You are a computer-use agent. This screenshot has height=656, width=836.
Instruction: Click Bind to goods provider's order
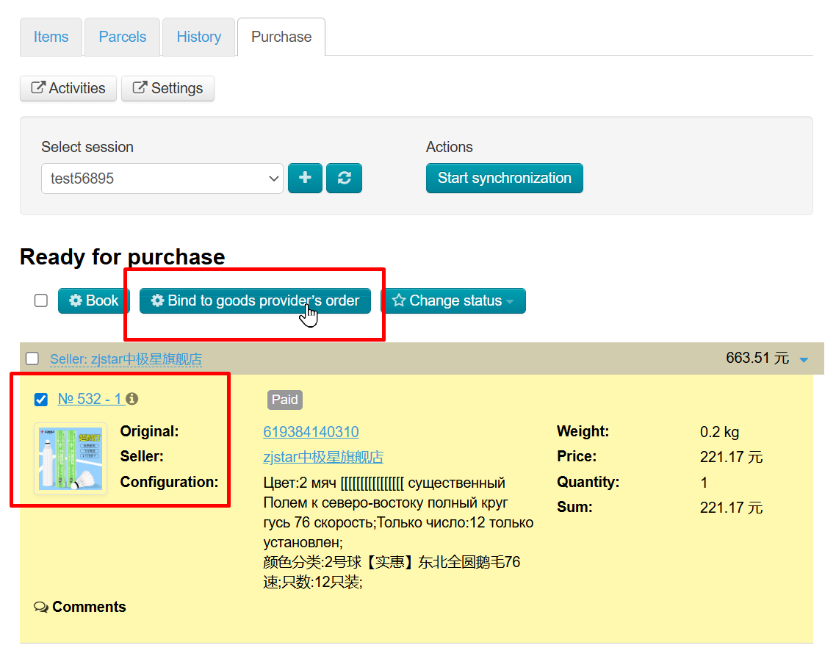coord(255,301)
